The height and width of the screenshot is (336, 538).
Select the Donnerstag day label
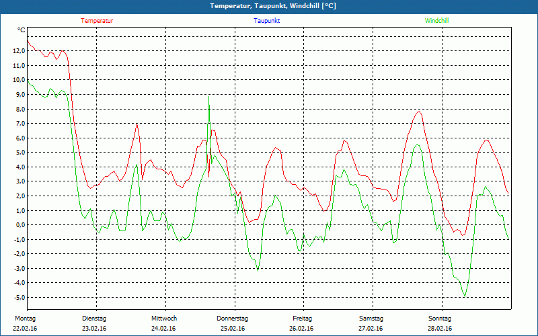(232, 319)
